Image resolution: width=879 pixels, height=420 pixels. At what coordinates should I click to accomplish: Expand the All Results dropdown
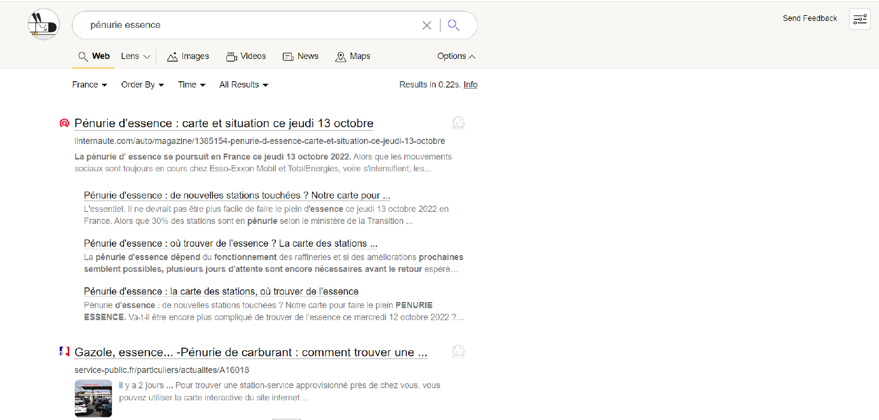pyautogui.click(x=243, y=85)
